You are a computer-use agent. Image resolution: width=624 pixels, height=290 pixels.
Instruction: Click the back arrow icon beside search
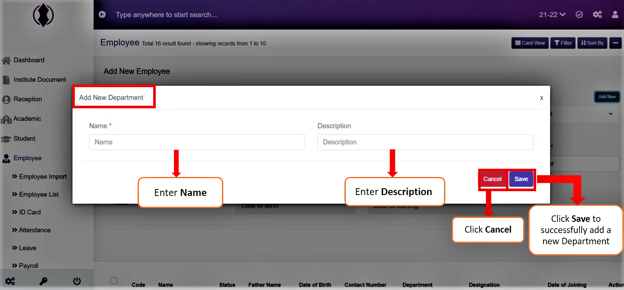point(102,14)
